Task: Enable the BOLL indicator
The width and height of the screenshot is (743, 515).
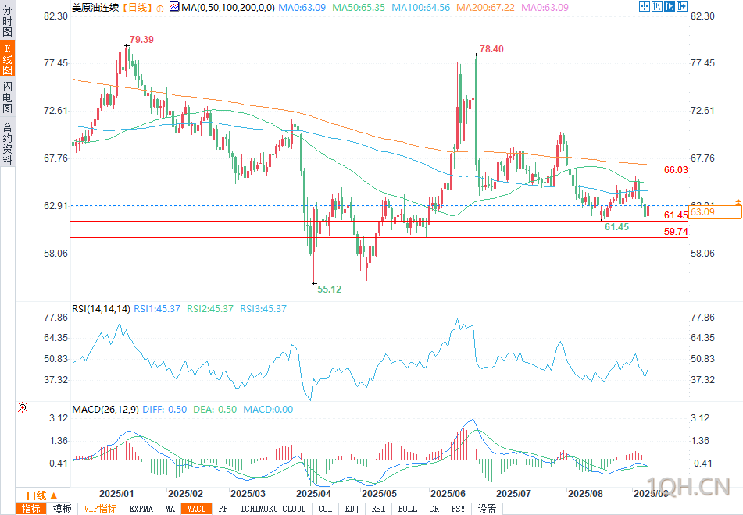Action: pos(407,509)
